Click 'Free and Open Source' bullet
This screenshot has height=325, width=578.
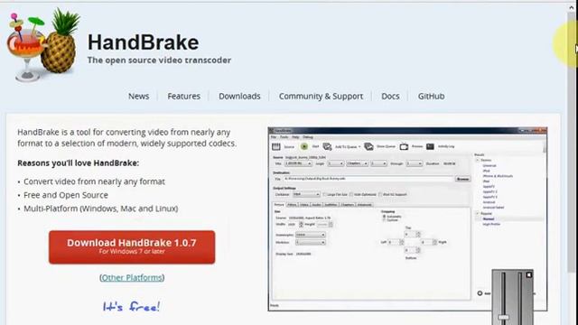[66, 195]
